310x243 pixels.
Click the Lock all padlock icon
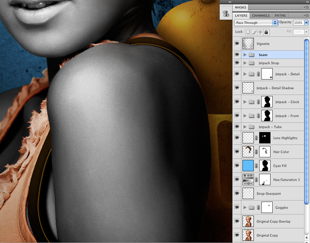[266, 32]
